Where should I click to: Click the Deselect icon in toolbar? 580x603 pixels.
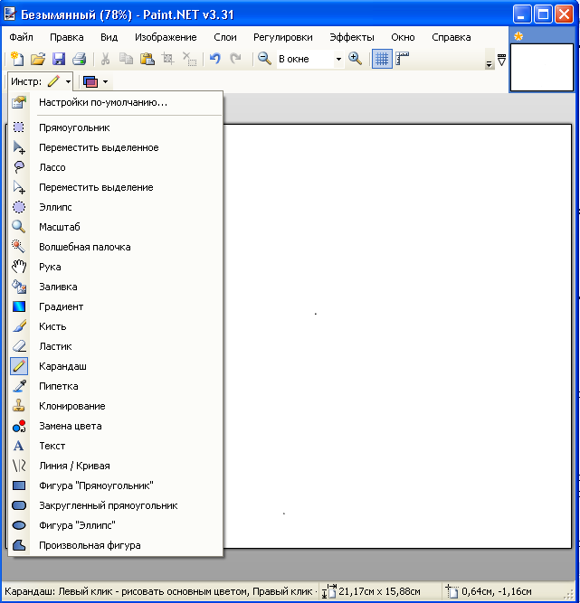click(x=189, y=59)
